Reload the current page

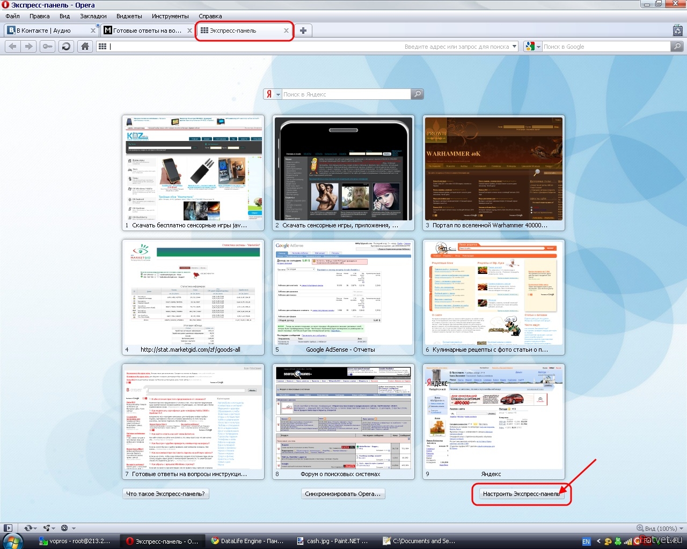pyautogui.click(x=66, y=47)
